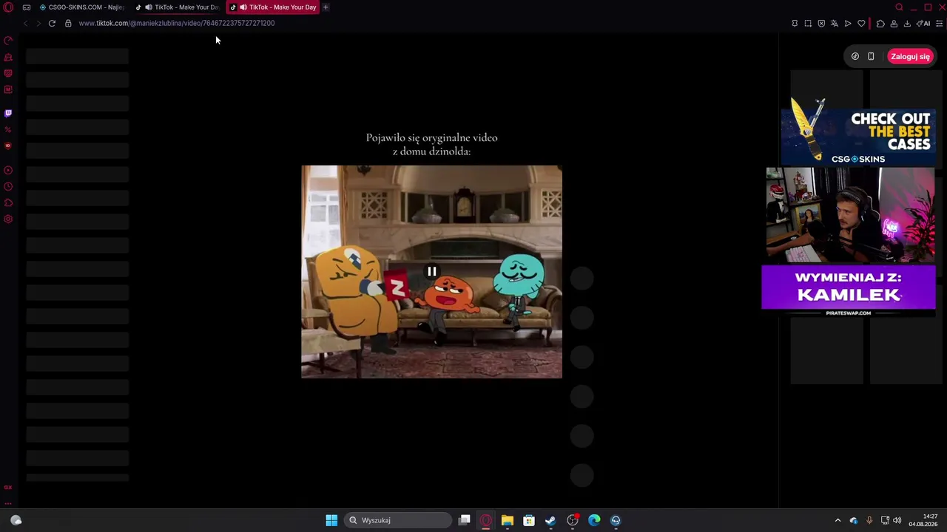Viewport: 947px width, 532px height.
Task: Open Opera GX taskbar icon
Action: (x=486, y=520)
